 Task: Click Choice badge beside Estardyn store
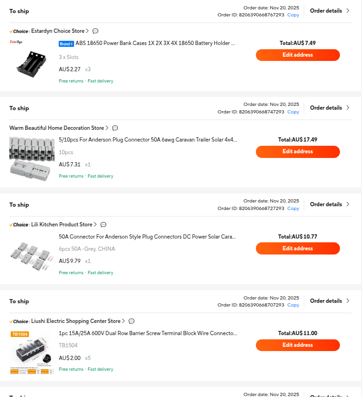pyautogui.click(x=19, y=31)
